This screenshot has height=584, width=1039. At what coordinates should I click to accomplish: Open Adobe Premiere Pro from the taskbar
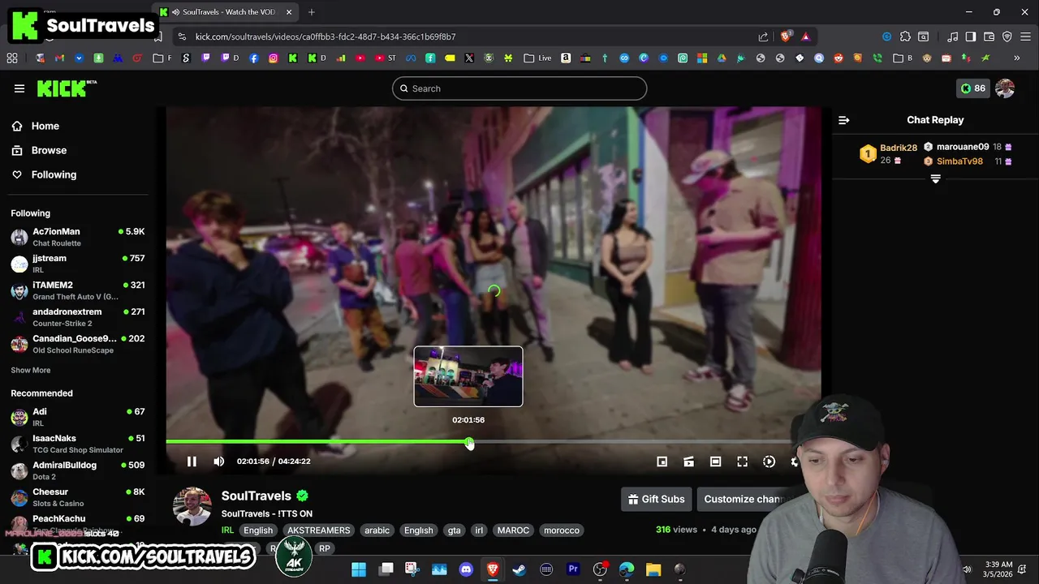tap(573, 569)
